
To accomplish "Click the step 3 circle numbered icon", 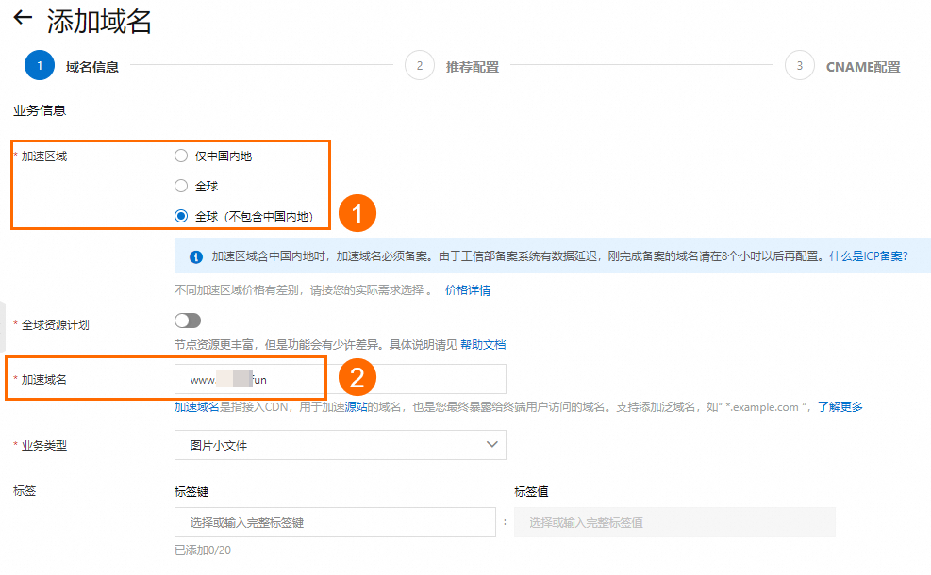I will click(x=798, y=66).
